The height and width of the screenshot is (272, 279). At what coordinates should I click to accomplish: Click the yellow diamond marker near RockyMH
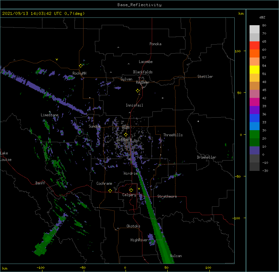point(81,66)
